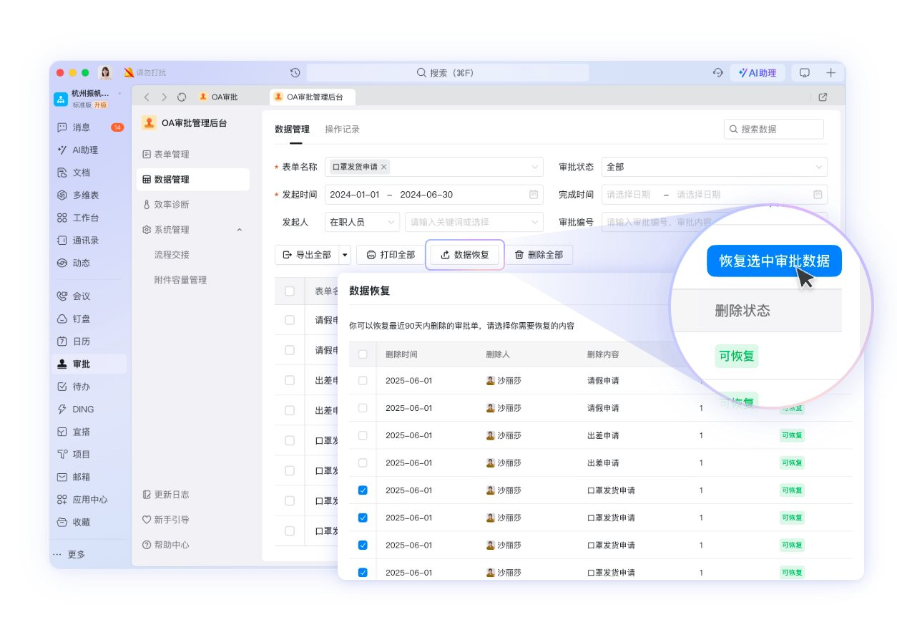Uncheck the first checked 口罩发货申请 row
Screen dimensions: 897x630
[x=363, y=490]
